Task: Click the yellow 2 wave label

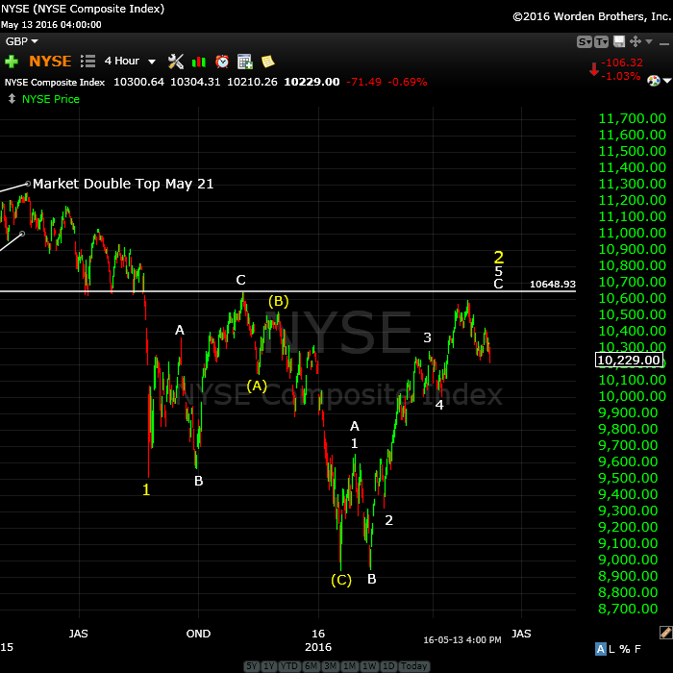Action: pyautogui.click(x=498, y=258)
